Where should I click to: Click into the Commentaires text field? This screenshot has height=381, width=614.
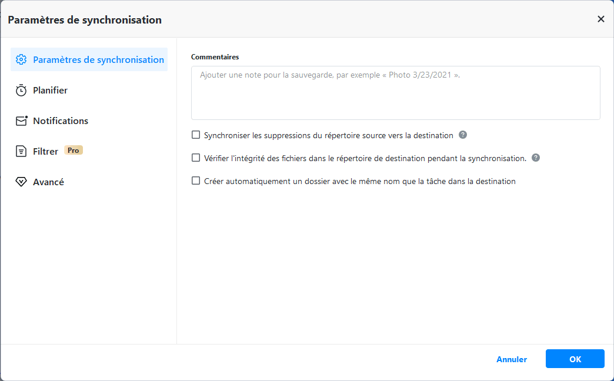pyautogui.click(x=395, y=93)
